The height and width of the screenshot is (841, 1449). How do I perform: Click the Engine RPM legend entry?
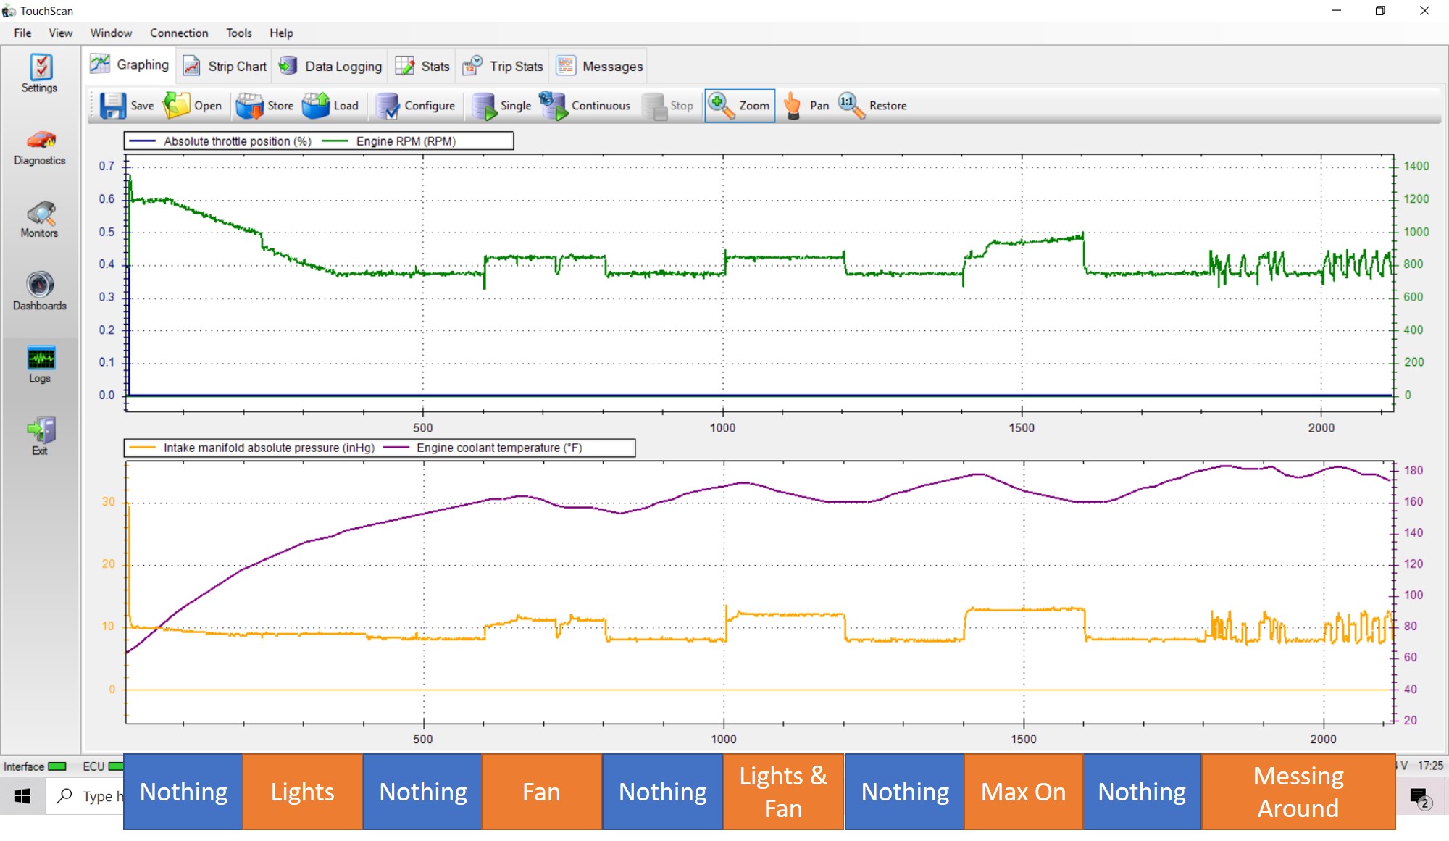(x=388, y=141)
